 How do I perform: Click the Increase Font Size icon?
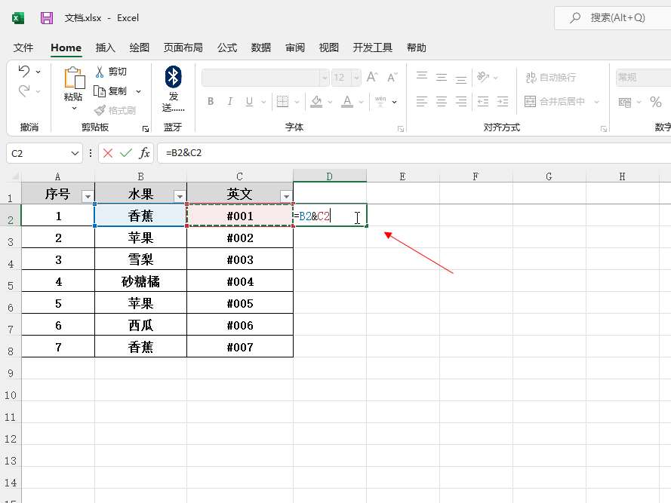372,78
